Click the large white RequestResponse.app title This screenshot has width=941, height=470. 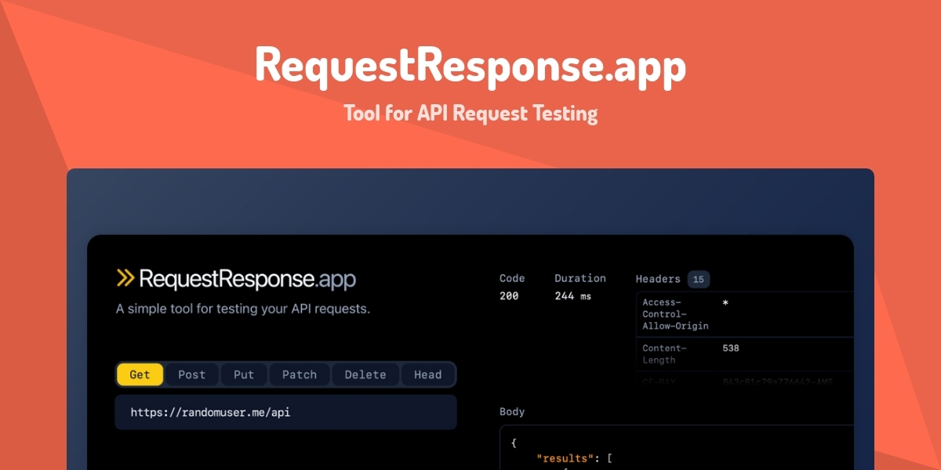(470, 65)
